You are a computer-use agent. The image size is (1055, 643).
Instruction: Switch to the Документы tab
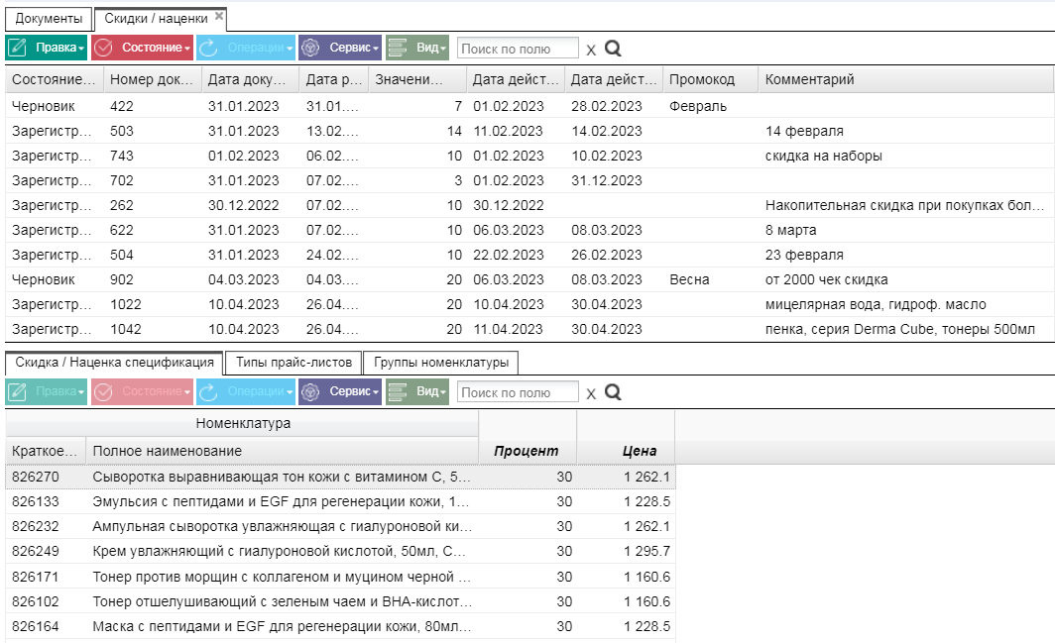[x=49, y=19]
